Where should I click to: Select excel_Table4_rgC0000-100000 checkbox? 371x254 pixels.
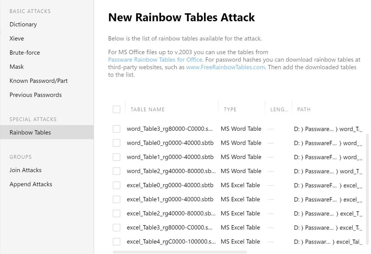117,242
